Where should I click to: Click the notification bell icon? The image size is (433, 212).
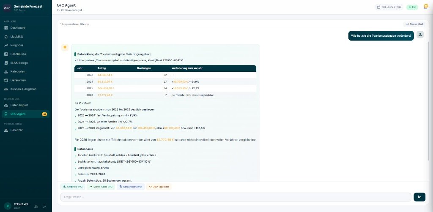coord(425,7)
